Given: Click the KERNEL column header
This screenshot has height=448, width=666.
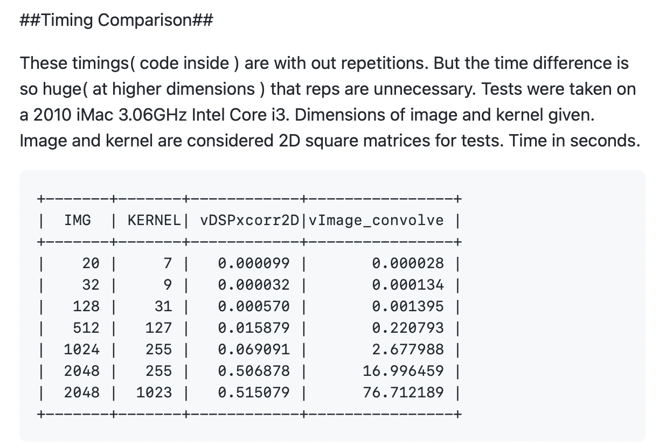Looking at the screenshot, I should coord(154,220).
